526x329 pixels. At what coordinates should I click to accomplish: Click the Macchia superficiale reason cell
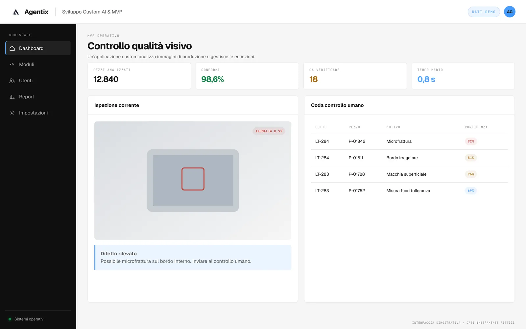(406, 174)
